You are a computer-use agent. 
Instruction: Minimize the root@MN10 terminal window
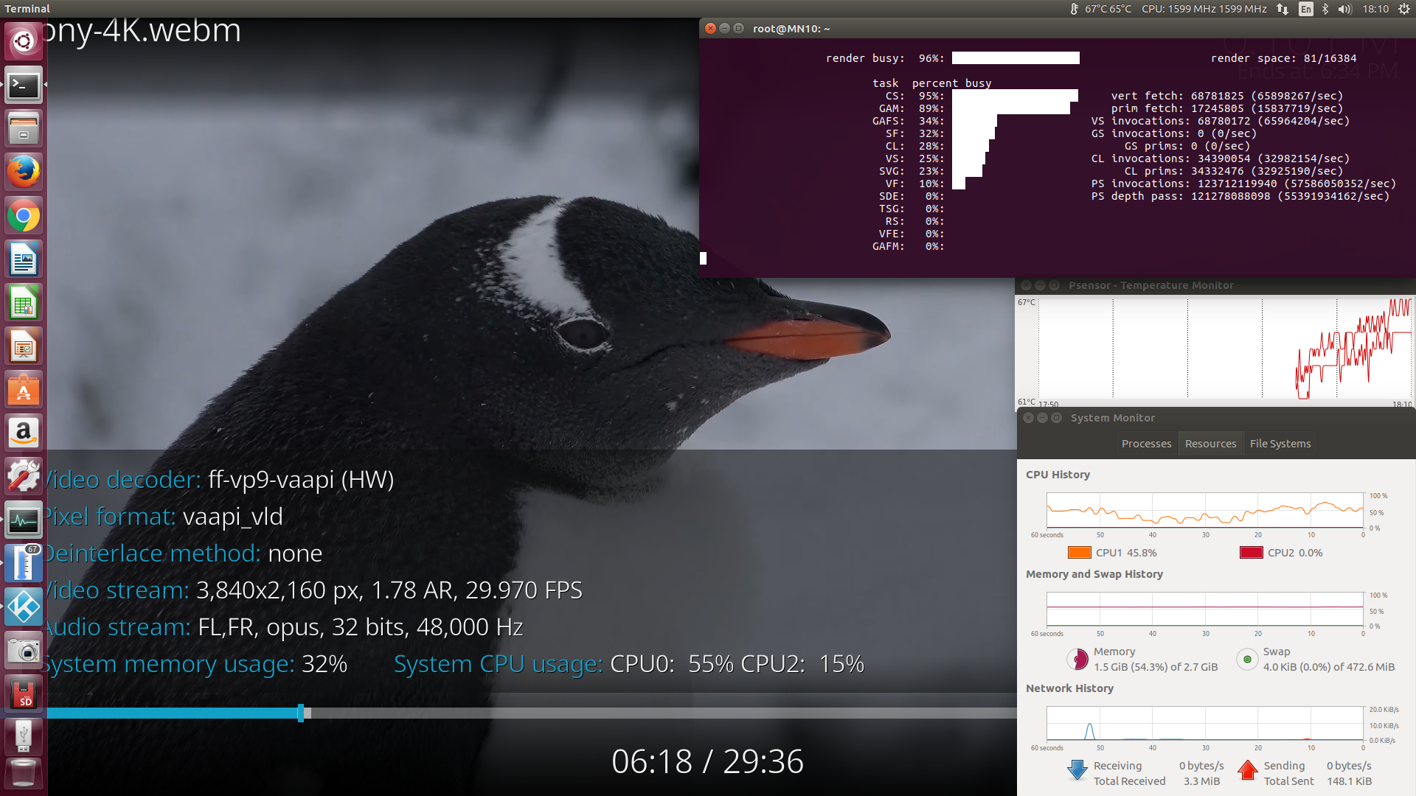click(724, 28)
